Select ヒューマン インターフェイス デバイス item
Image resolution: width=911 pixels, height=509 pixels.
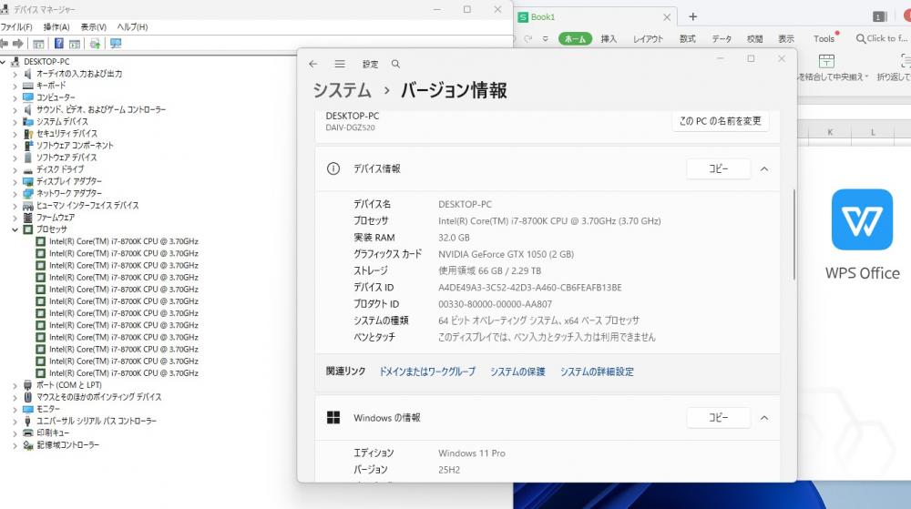click(x=87, y=206)
